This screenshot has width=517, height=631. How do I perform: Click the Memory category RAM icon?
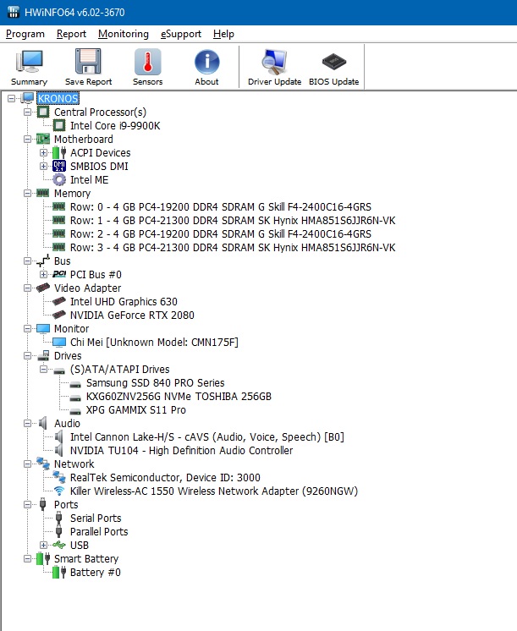click(x=43, y=193)
